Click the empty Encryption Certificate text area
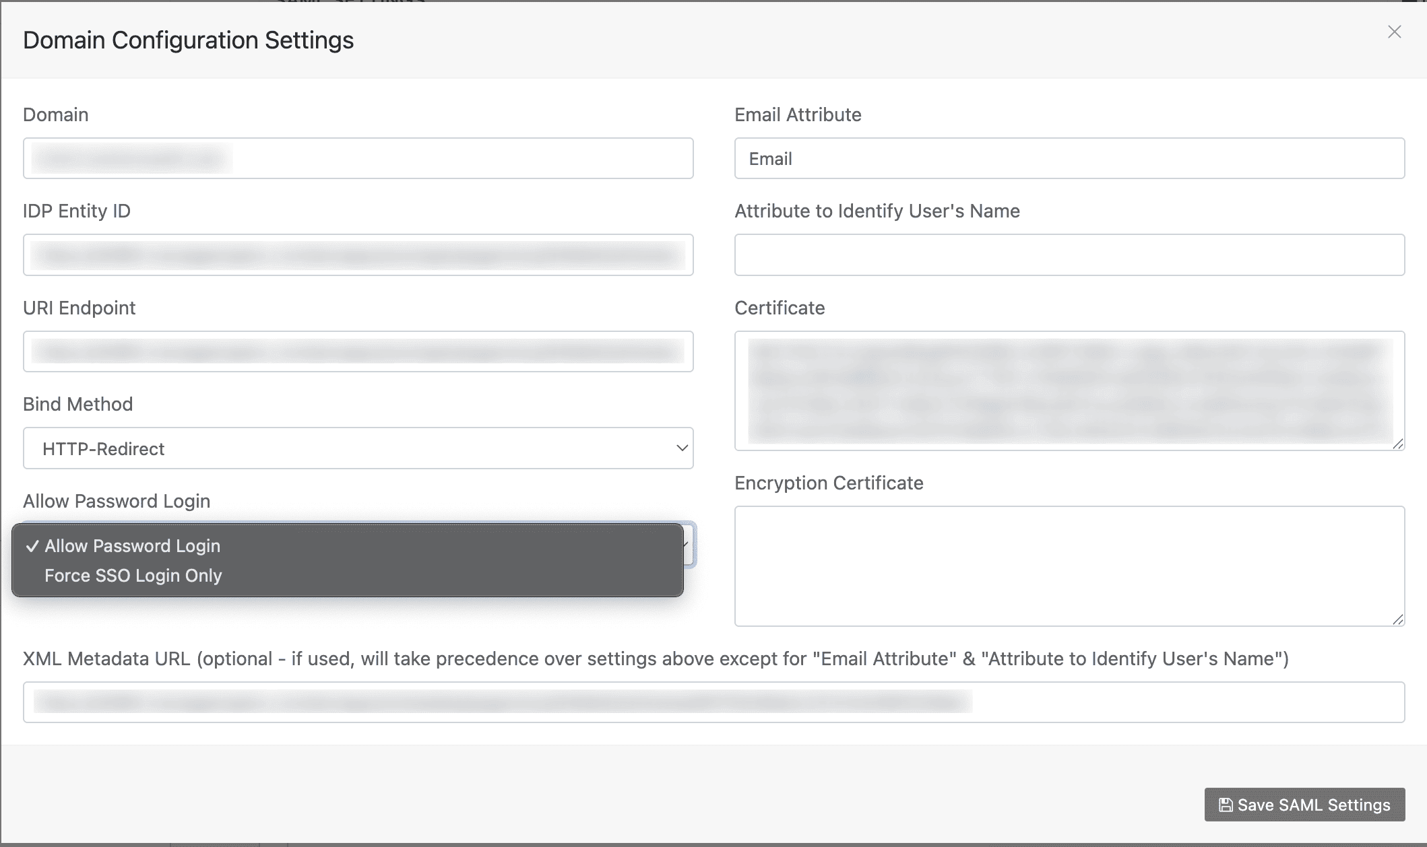The height and width of the screenshot is (847, 1427). click(x=1069, y=566)
